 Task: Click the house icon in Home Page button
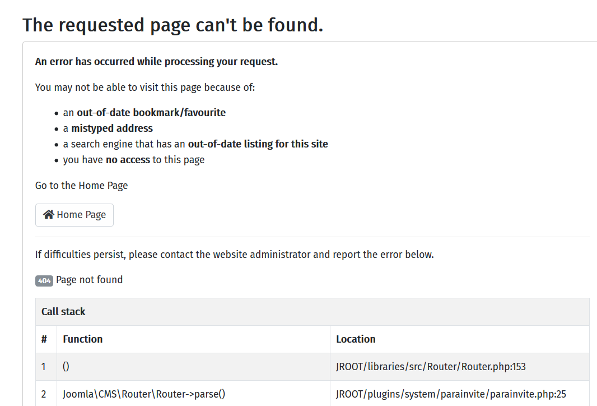pos(48,215)
